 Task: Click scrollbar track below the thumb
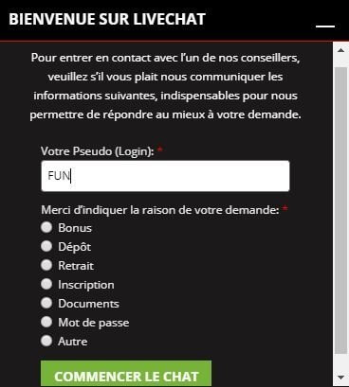[340, 362]
